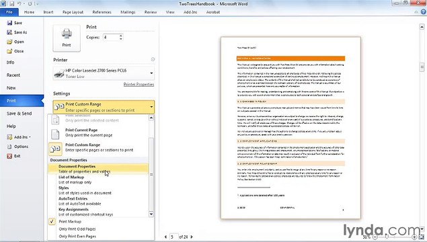
Task: Click the Save As icon
Action: [9, 32]
